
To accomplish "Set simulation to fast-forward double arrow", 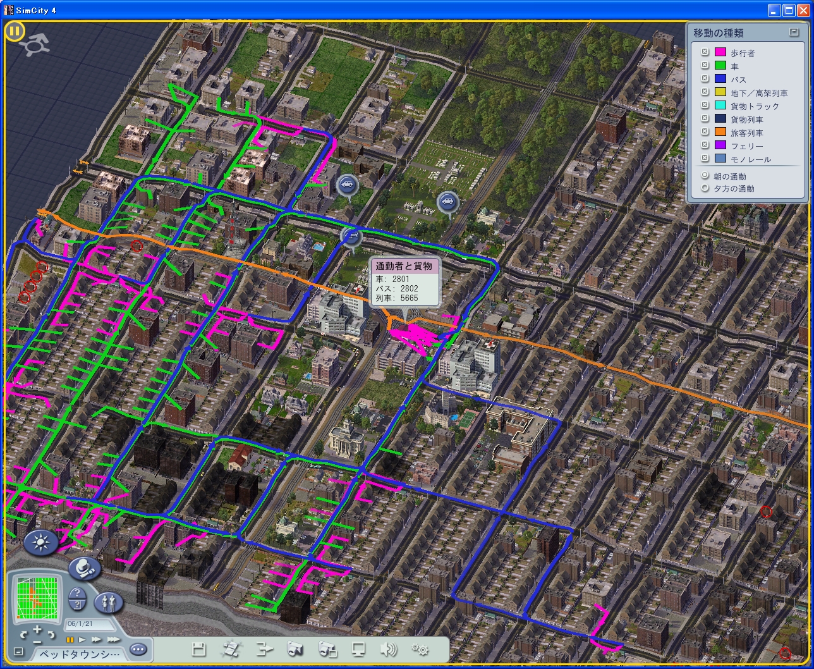I will click(96, 640).
